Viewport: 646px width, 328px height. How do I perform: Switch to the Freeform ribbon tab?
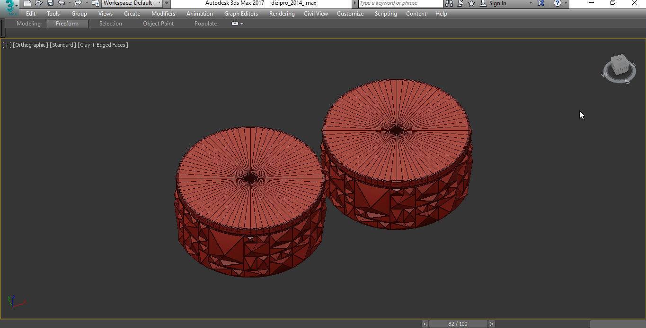(x=67, y=24)
